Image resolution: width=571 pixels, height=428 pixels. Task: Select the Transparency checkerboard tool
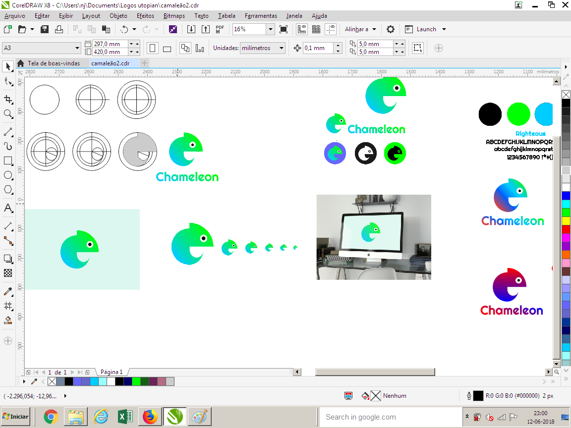[x=8, y=273]
